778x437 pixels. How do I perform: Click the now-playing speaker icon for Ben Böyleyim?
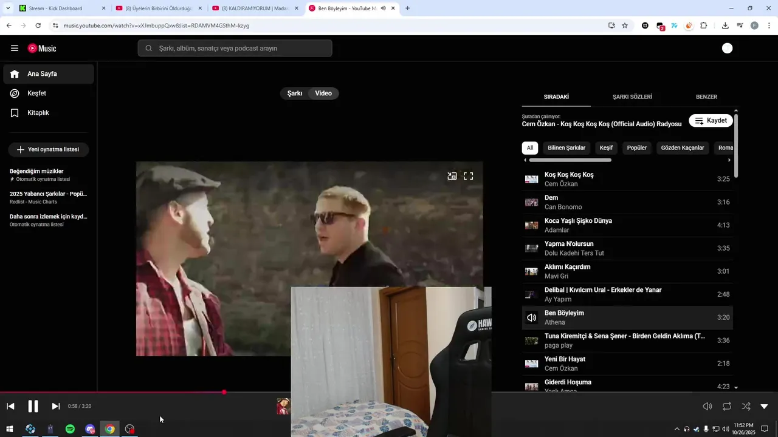pos(532,317)
